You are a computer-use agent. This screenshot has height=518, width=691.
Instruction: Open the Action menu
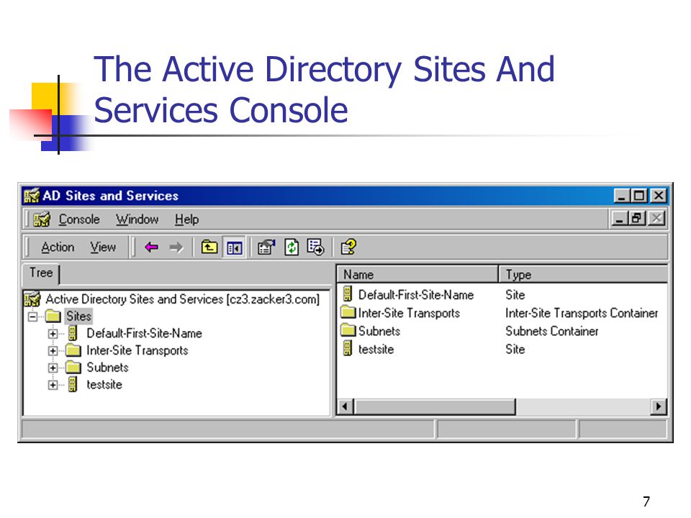pos(58,247)
